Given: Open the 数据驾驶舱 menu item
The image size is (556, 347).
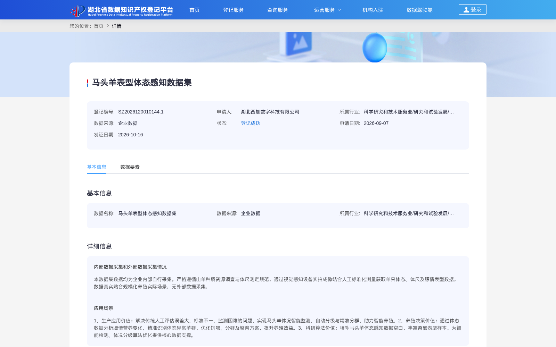Looking at the screenshot, I should coord(419,10).
